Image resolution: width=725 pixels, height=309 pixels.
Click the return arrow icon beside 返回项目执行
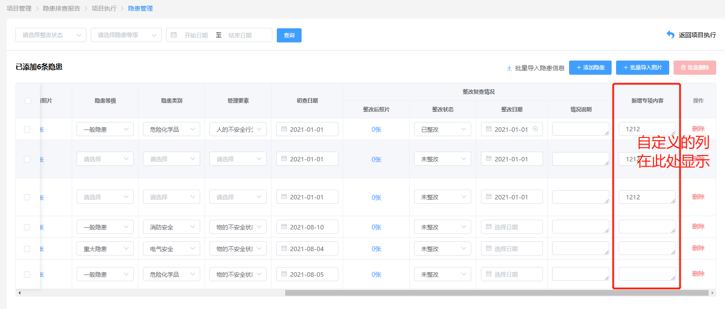671,34
